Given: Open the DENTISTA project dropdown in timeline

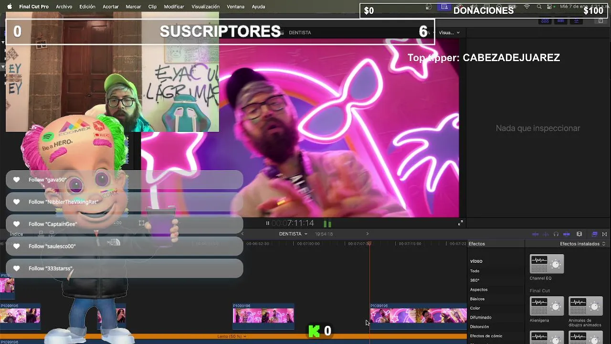Looking at the screenshot, I should pos(293,234).
